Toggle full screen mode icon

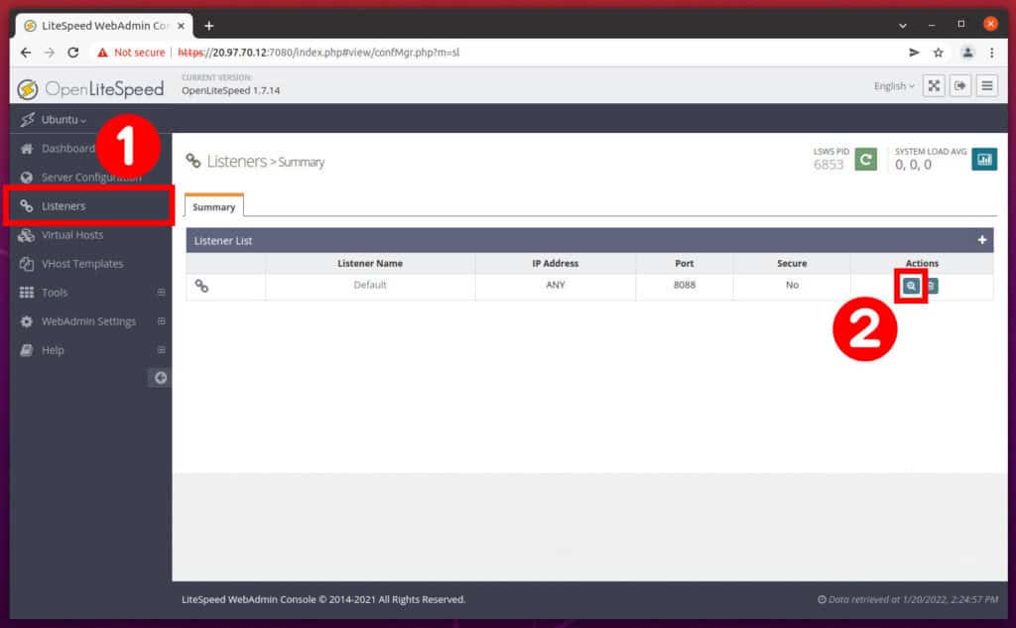click(x=934, y=85)
